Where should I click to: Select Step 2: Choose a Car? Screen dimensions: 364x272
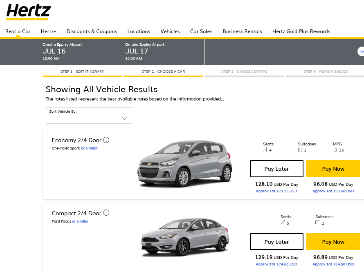[x=164, y=71]
